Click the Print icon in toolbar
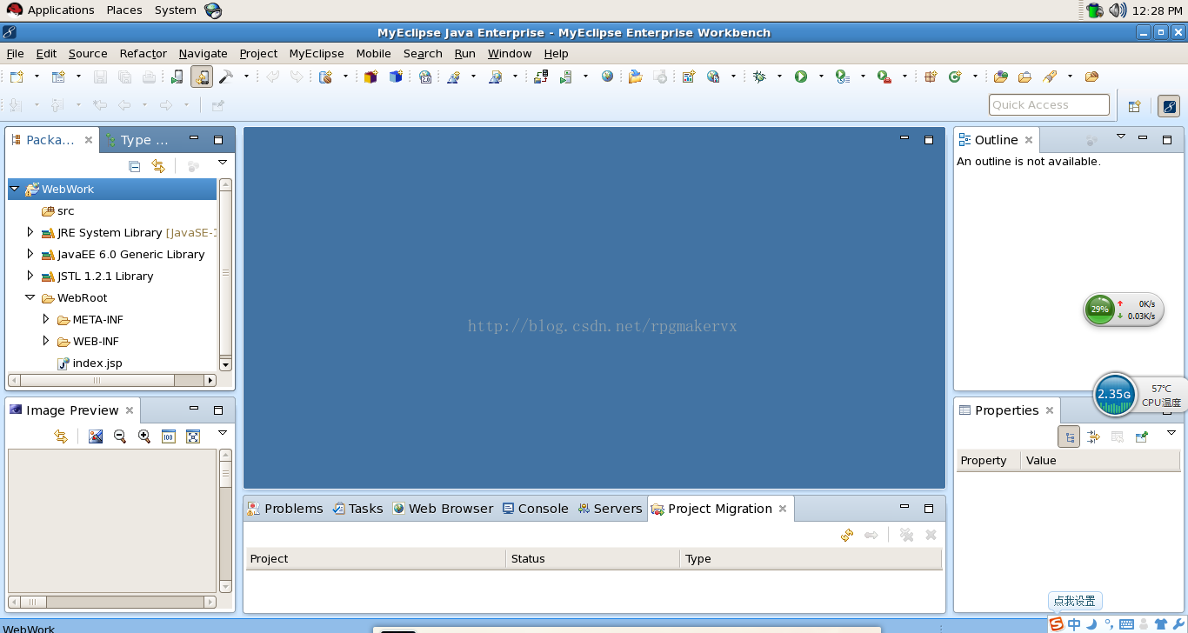1188x633 pixels. 149,77
